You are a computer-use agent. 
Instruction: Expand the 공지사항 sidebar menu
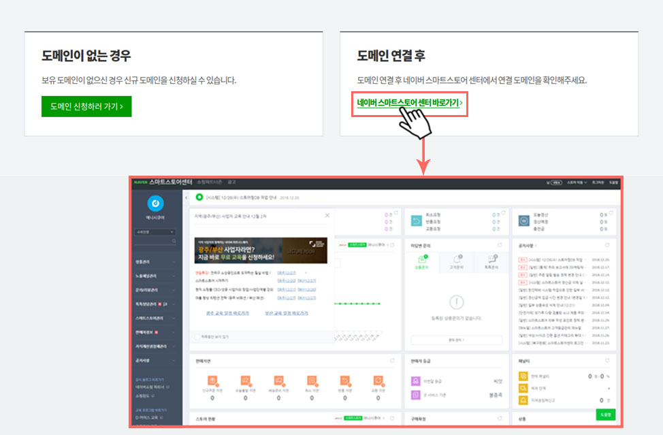155,361
